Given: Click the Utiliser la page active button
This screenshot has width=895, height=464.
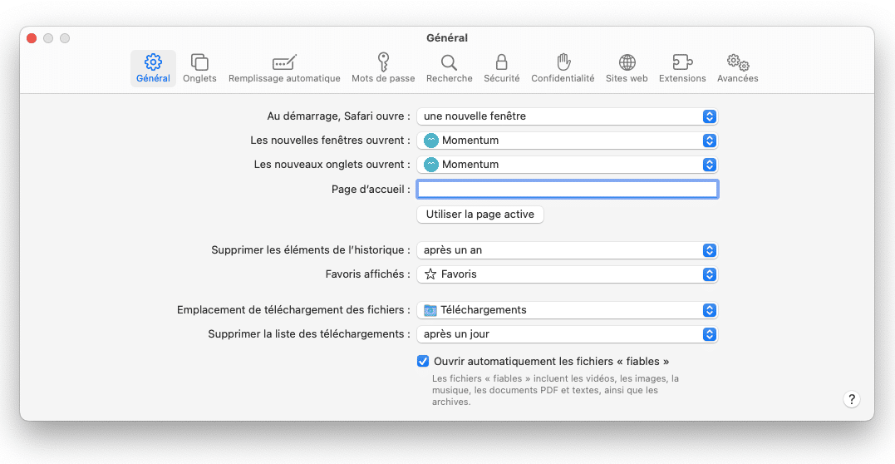Looking at the screenshot, I should (x=480, y=215).
